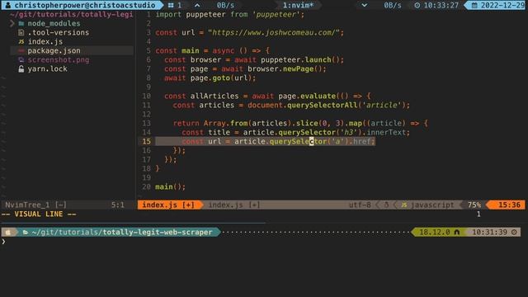This screenshot has width=528, height=297.
Task: Click the 75% scroll position indicator
Action: tap(474, 205)
